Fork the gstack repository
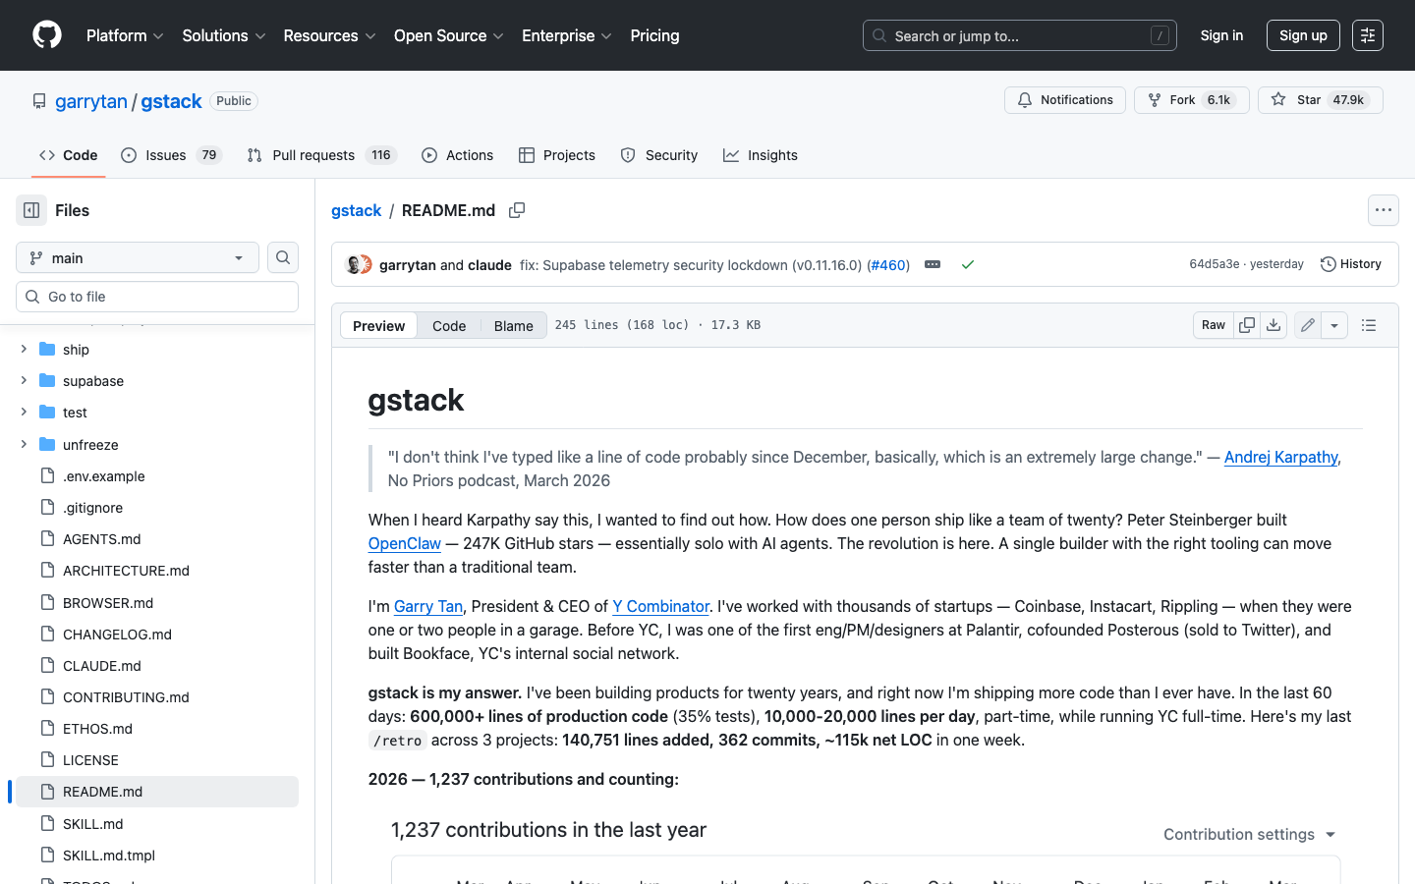Image resolution: width=1415 pixels, height=884 pixels. (1191, 100)
